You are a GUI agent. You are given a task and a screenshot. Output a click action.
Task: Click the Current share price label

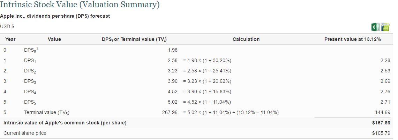pos(25,133)
